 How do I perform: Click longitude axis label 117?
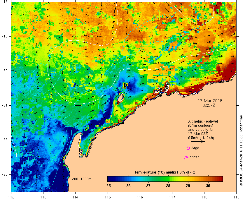[x=172, y=197]
